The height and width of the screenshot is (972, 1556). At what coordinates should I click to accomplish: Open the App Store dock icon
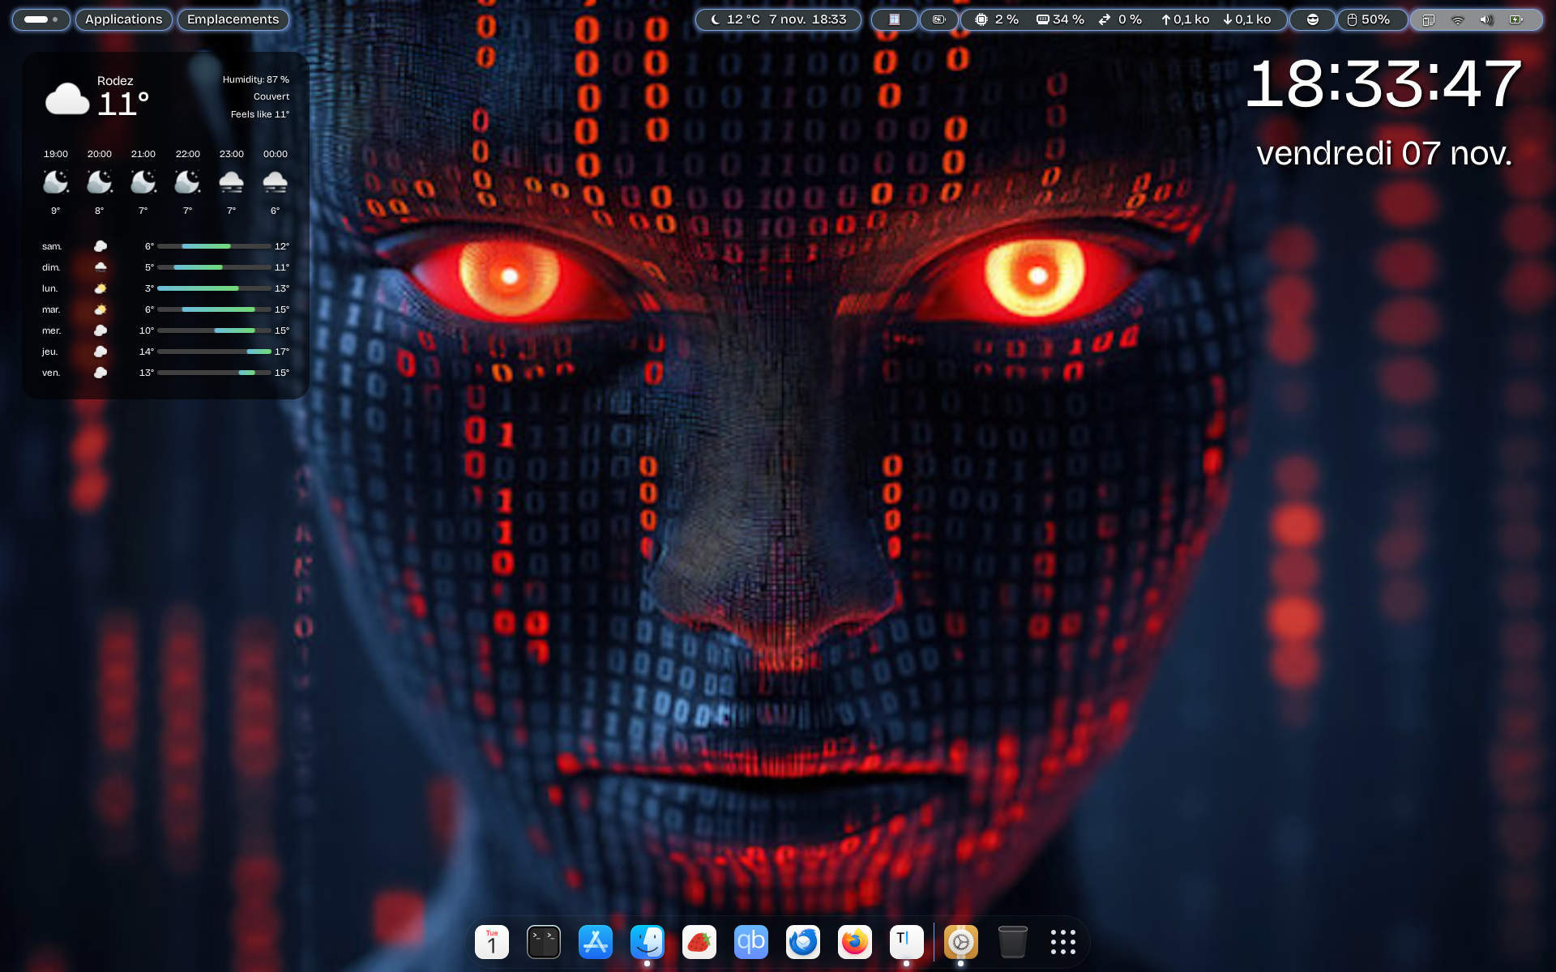pos(596,942)
